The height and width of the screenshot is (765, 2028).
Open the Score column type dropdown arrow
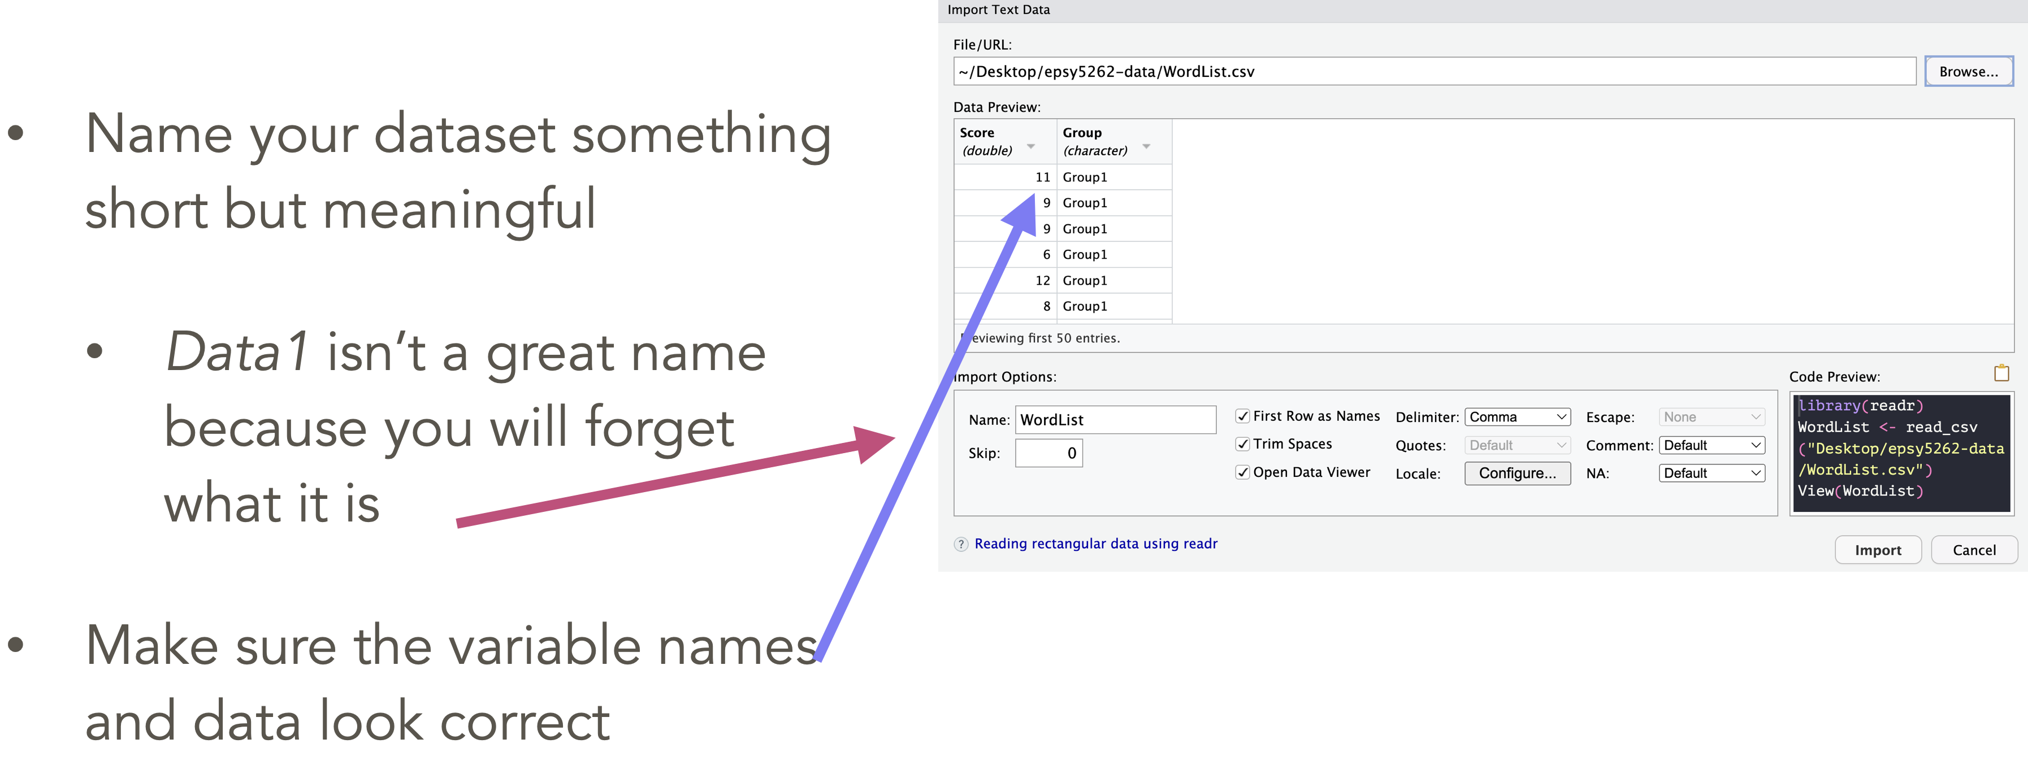[1030, 147]
